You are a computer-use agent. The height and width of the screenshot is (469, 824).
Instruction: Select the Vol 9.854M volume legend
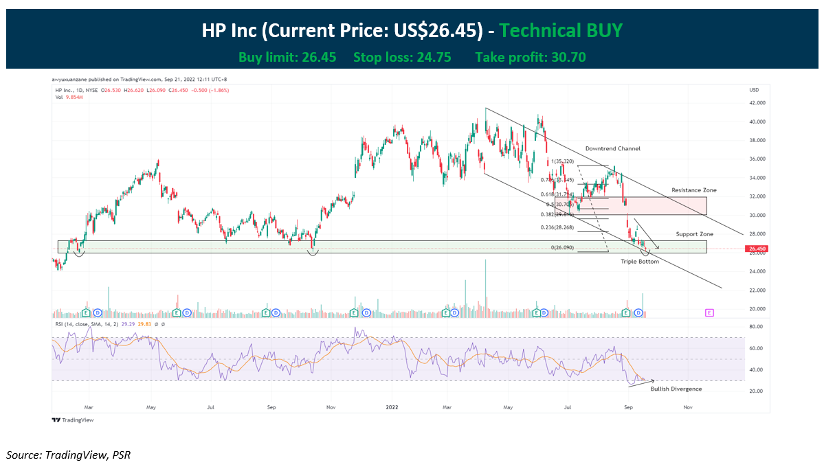[x=69, y=97]
